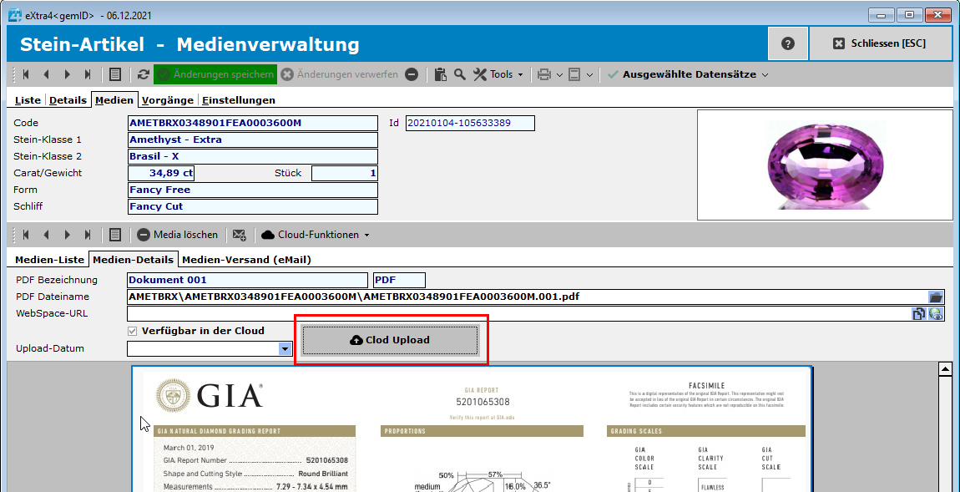Expand the Tools dropdown menu
This screenshot has width=960, height=492.
(x=499, y=74)
